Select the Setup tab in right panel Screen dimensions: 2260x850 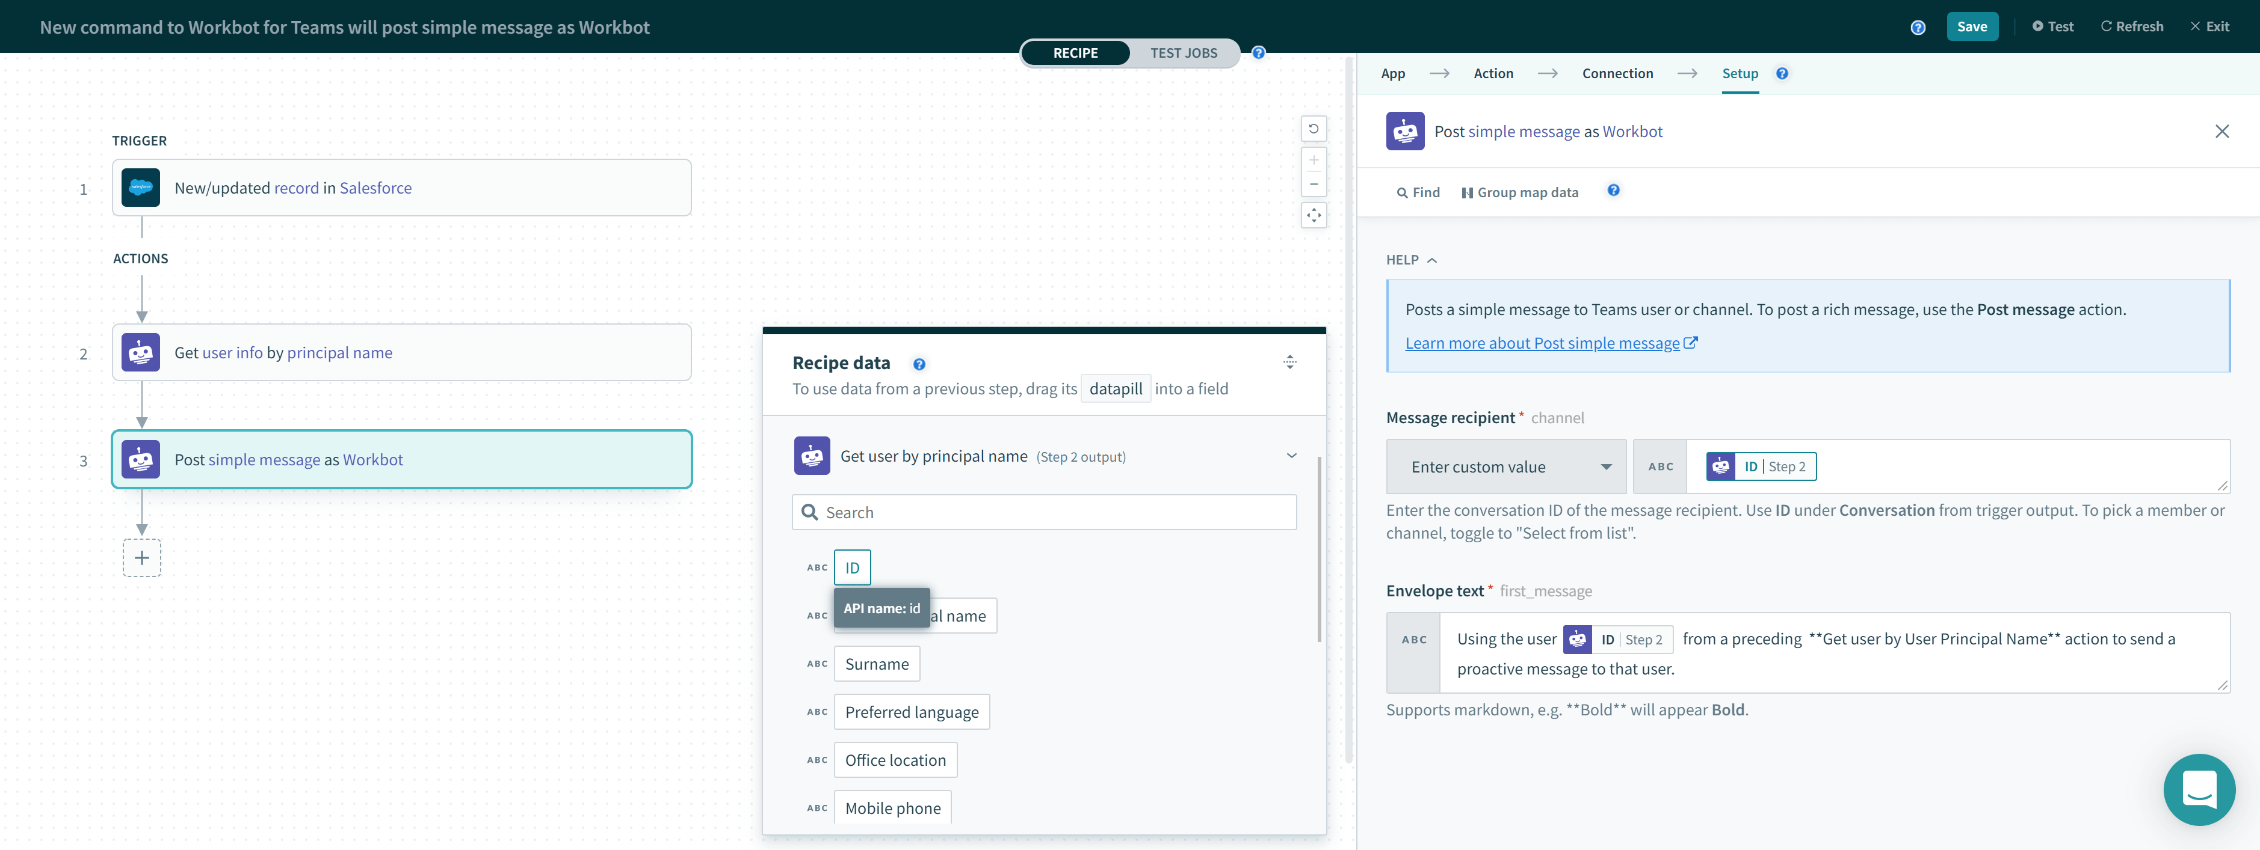1740,72
